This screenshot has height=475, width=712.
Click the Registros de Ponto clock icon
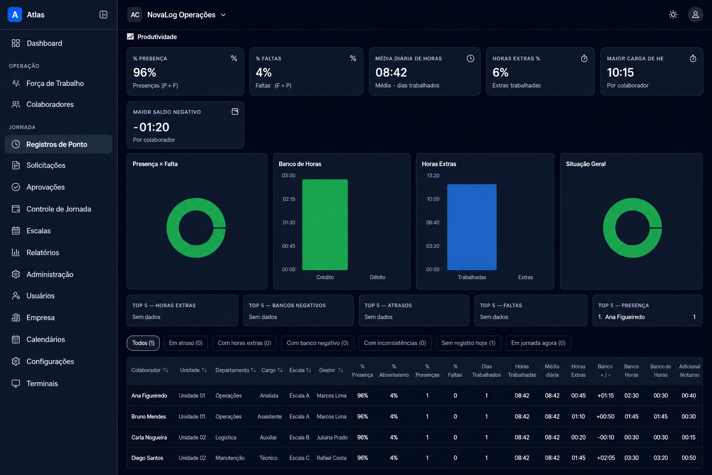pyautogui.click(x=16, y=144)
